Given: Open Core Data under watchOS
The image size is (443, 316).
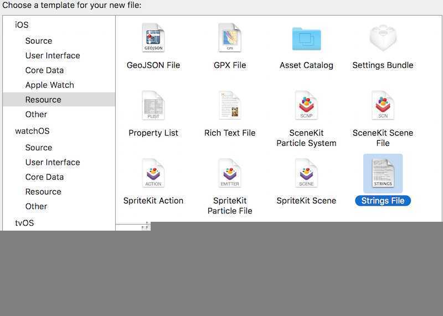Looking at the screenshot, I should 44,177.
